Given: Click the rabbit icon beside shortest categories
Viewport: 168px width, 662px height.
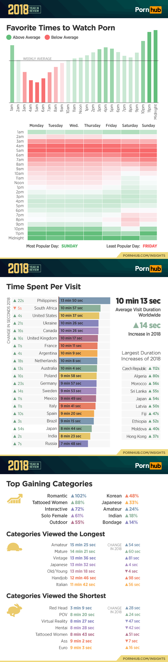Looking at the screenshot, I should pyautogui.click(x=14, y=610).
